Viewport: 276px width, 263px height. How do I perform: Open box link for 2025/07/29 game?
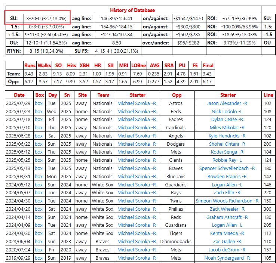39,103
